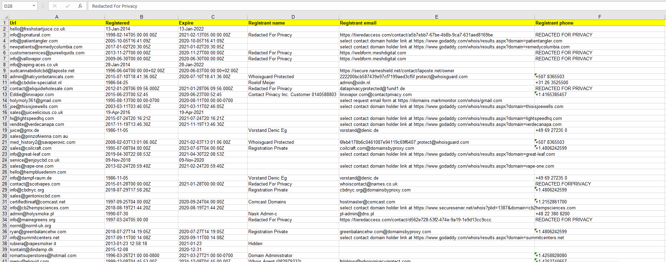This screenshot has height=262, width=666.
Task: Select cell hello@freshstartjuice.co.uk
Action: (57, 29)
